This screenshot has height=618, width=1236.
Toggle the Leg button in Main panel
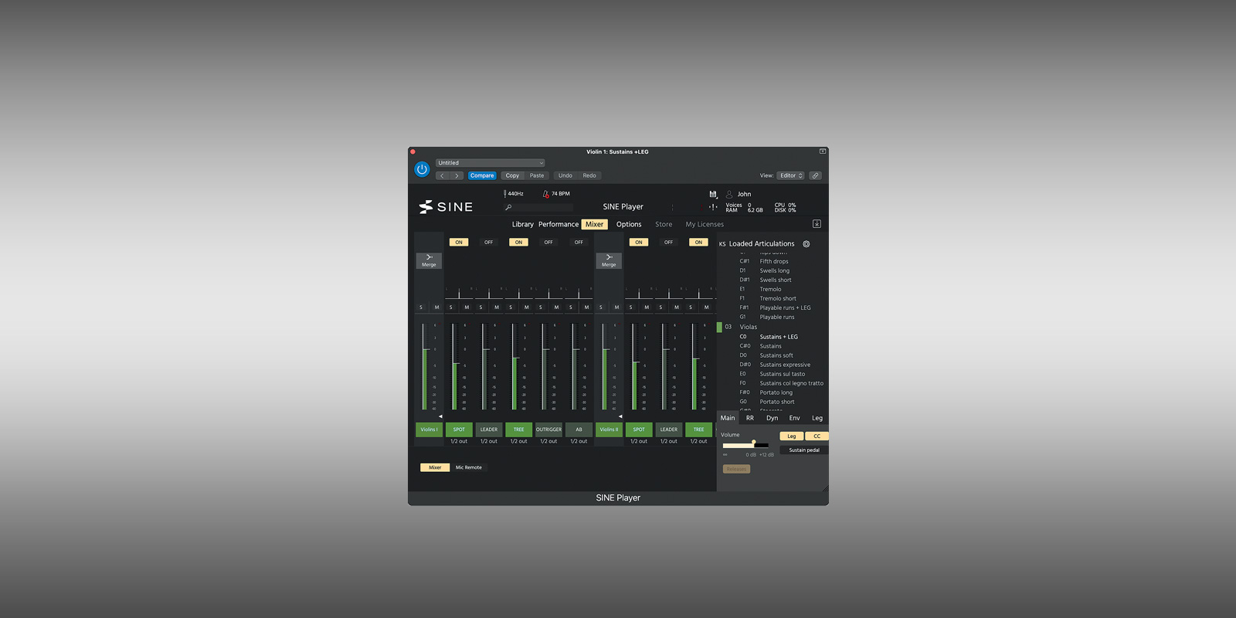[x=792, y=436]
